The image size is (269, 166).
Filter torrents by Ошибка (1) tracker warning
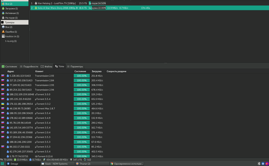click(11, 32)
